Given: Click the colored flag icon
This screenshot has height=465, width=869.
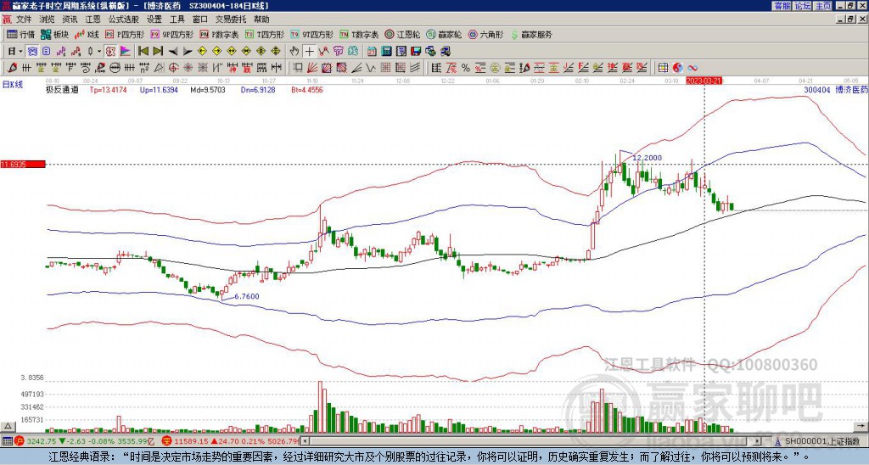Looking at the screenshot, I should [x=126, y=52].
